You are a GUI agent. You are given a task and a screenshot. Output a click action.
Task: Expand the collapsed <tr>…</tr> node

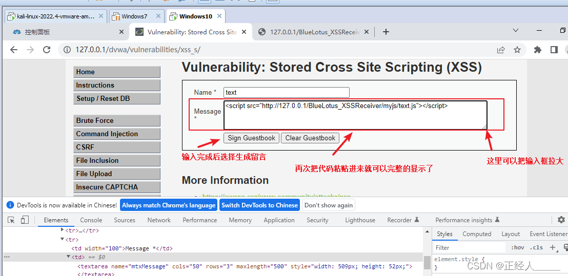click(63, 230)
